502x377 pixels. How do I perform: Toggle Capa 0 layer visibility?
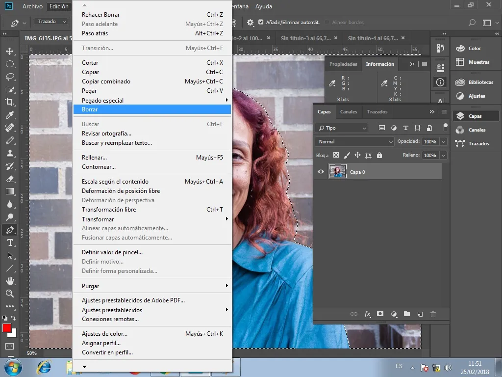point(321,172)
